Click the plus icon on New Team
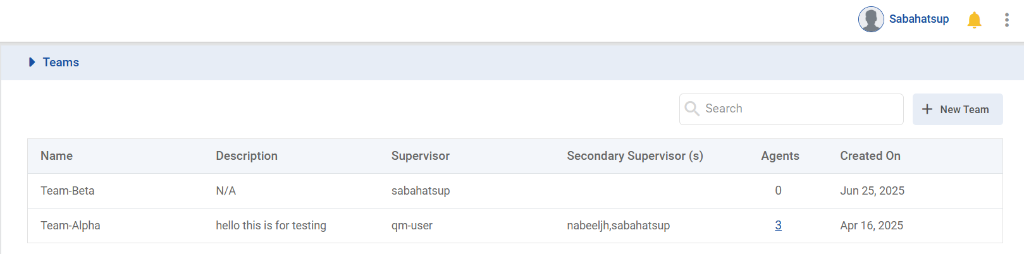This screenshot has height=254, width=1024. coord(927,109)
